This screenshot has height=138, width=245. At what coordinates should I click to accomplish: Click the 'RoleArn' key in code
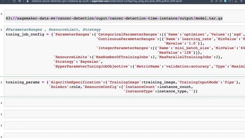point(59,87)
